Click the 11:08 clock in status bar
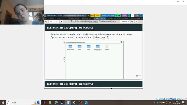This screenshot has width=187, height=105. tap(137, 15)
